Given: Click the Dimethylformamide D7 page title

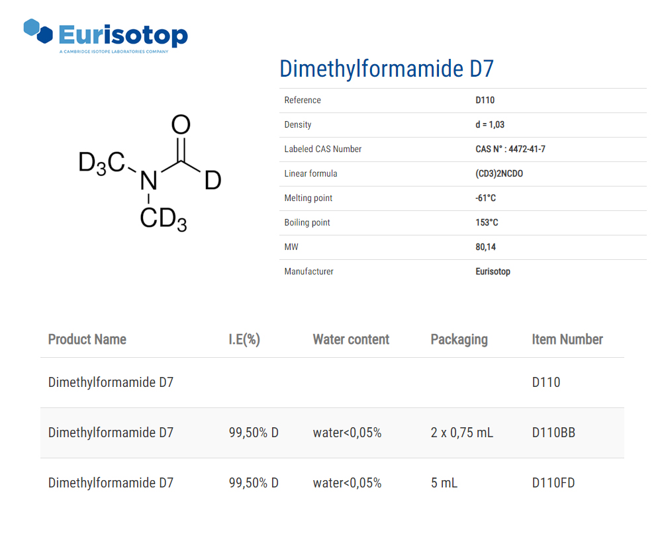Looking at the screenshot, I should 387,69.
